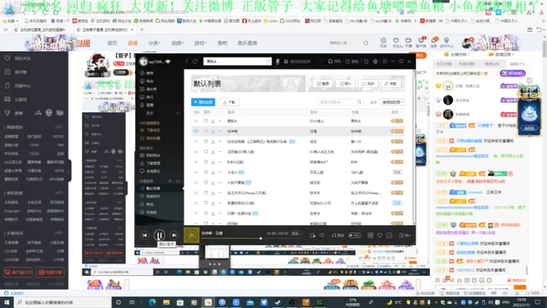Open the skin (shirt) icon in player
Screen dimensions: 547x308
click(x=366, y=62)
